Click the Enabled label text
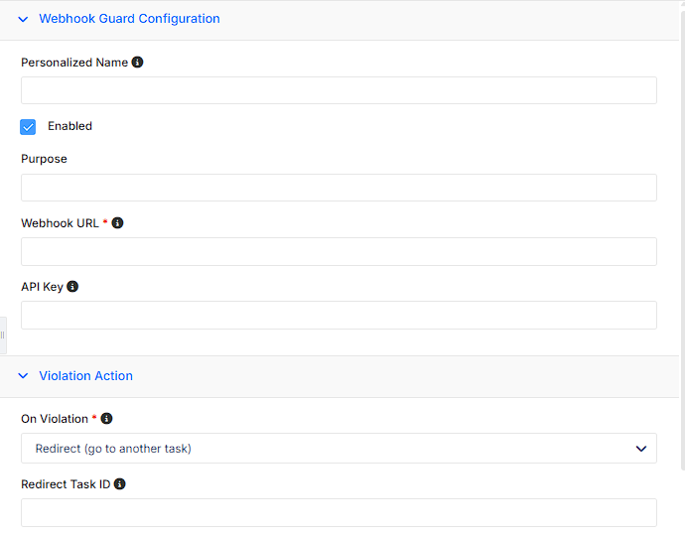Image resolution: width=685 pixels, height=536 pixels. [x=69, y=126]
